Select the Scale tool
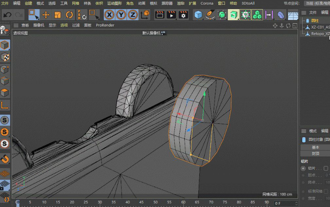Image resolution: width=330 pixels, height=207 pixels. click(x=57, y=15)
